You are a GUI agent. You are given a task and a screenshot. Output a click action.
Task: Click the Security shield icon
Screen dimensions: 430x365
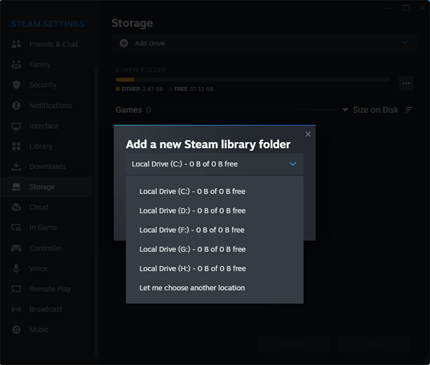pyautogui.click(x=16, y=85)
